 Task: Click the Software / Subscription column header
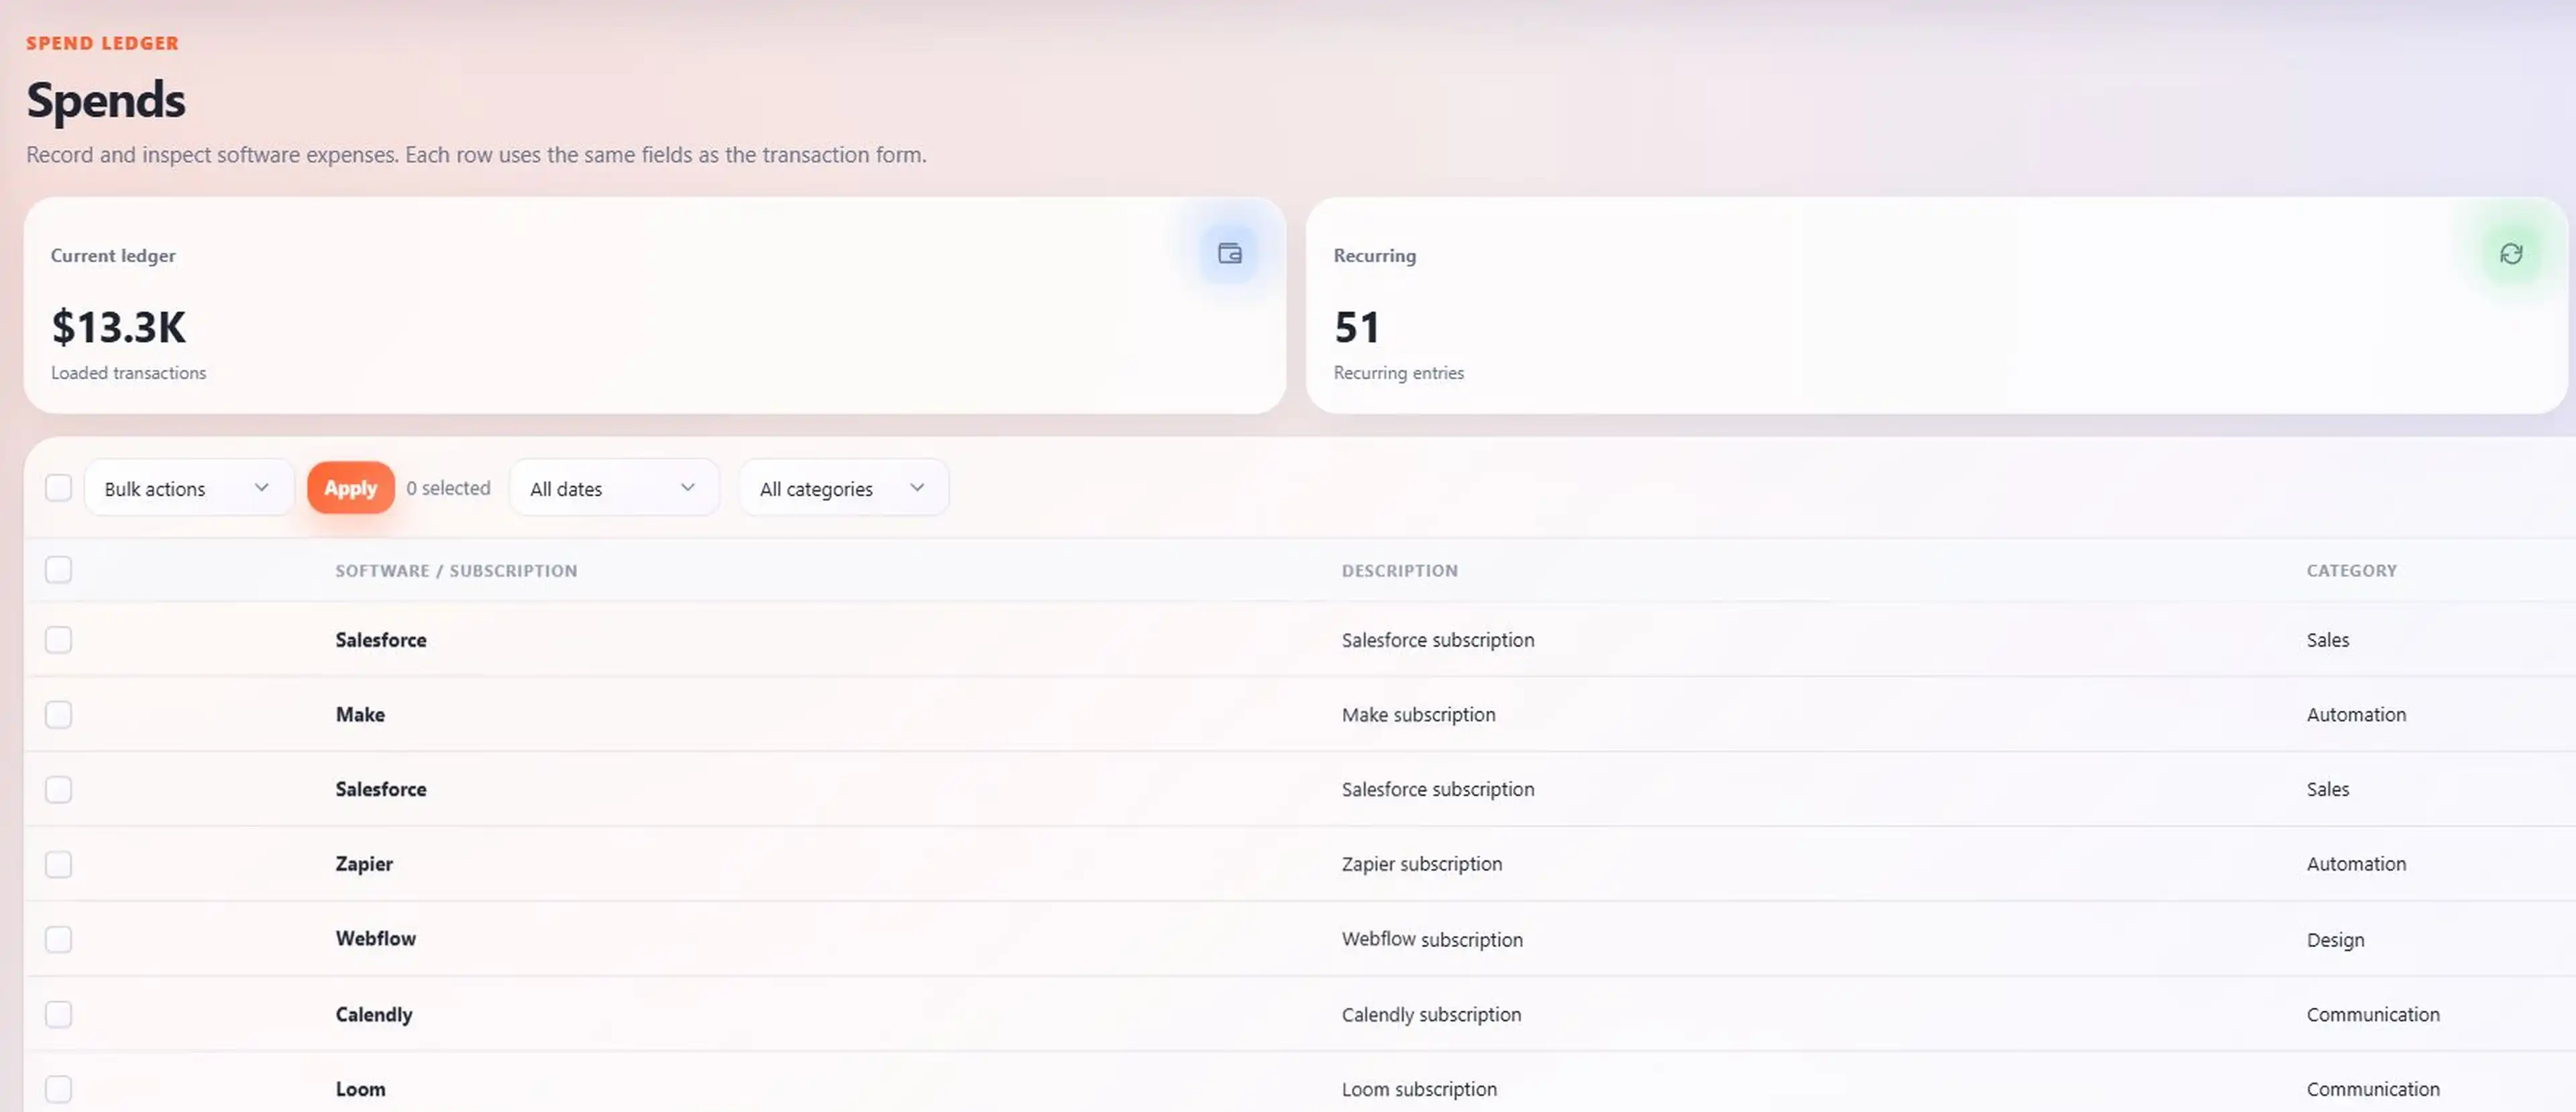tap(456, 571)
